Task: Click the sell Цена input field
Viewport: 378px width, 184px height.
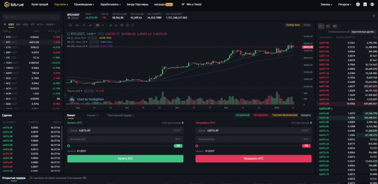Action: click(254, 130)
